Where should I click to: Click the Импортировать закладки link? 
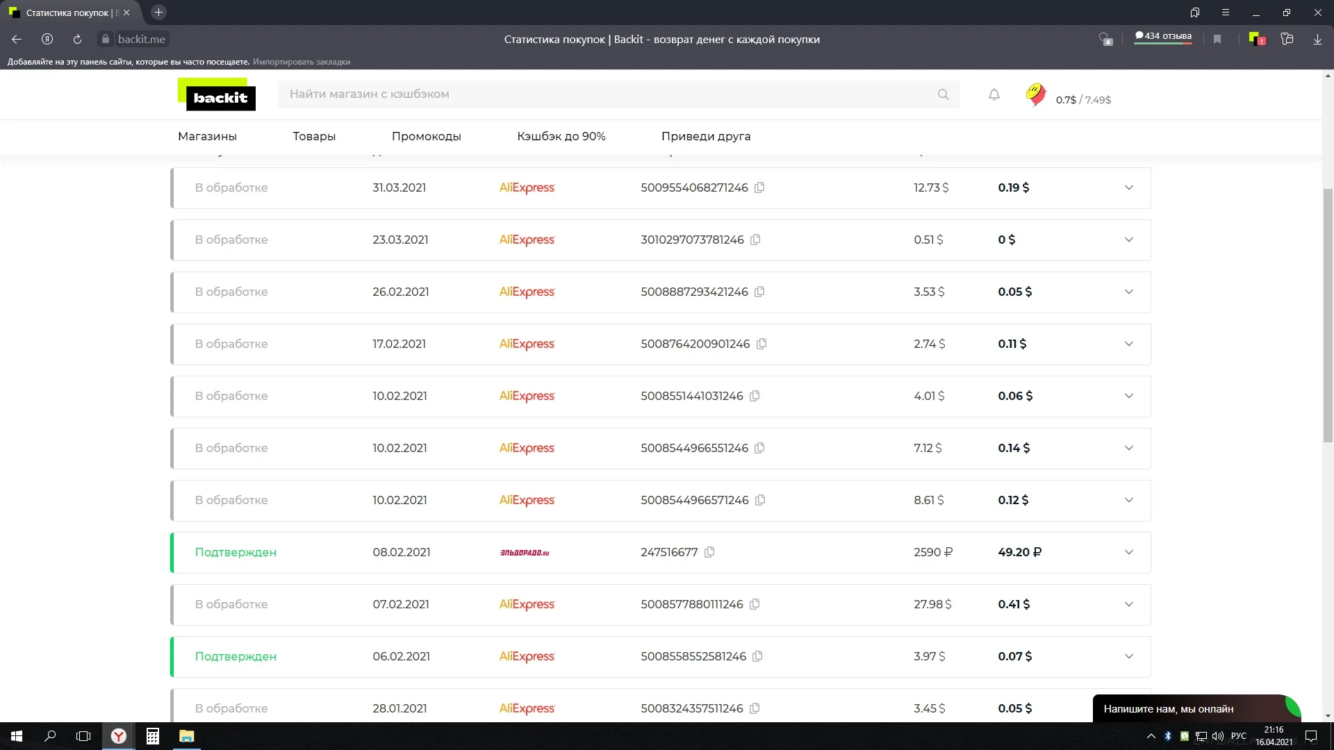point(302,62)
